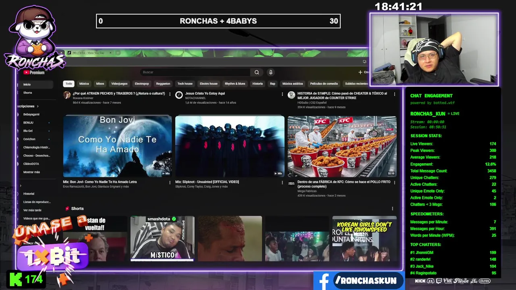Open options menu for Roxana Kreimer video

170,94
